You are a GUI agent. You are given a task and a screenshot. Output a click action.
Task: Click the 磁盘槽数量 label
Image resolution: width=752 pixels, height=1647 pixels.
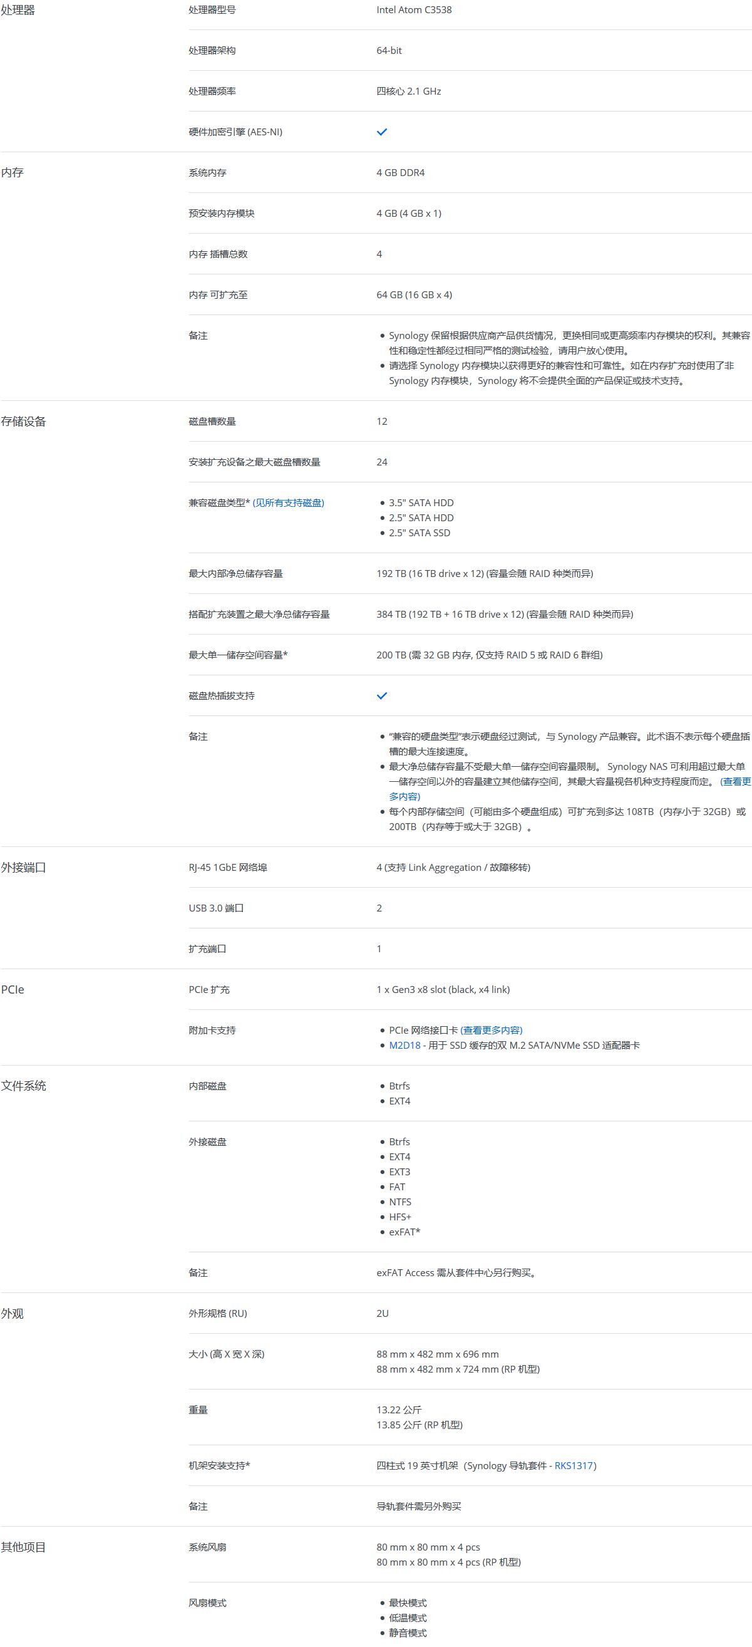click(212, 422)
